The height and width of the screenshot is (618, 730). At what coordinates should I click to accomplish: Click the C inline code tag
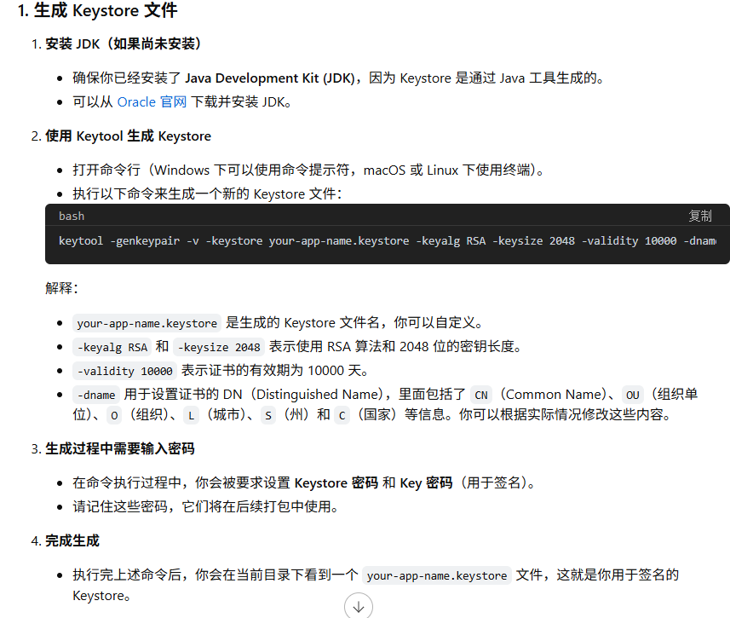[342, 415]
